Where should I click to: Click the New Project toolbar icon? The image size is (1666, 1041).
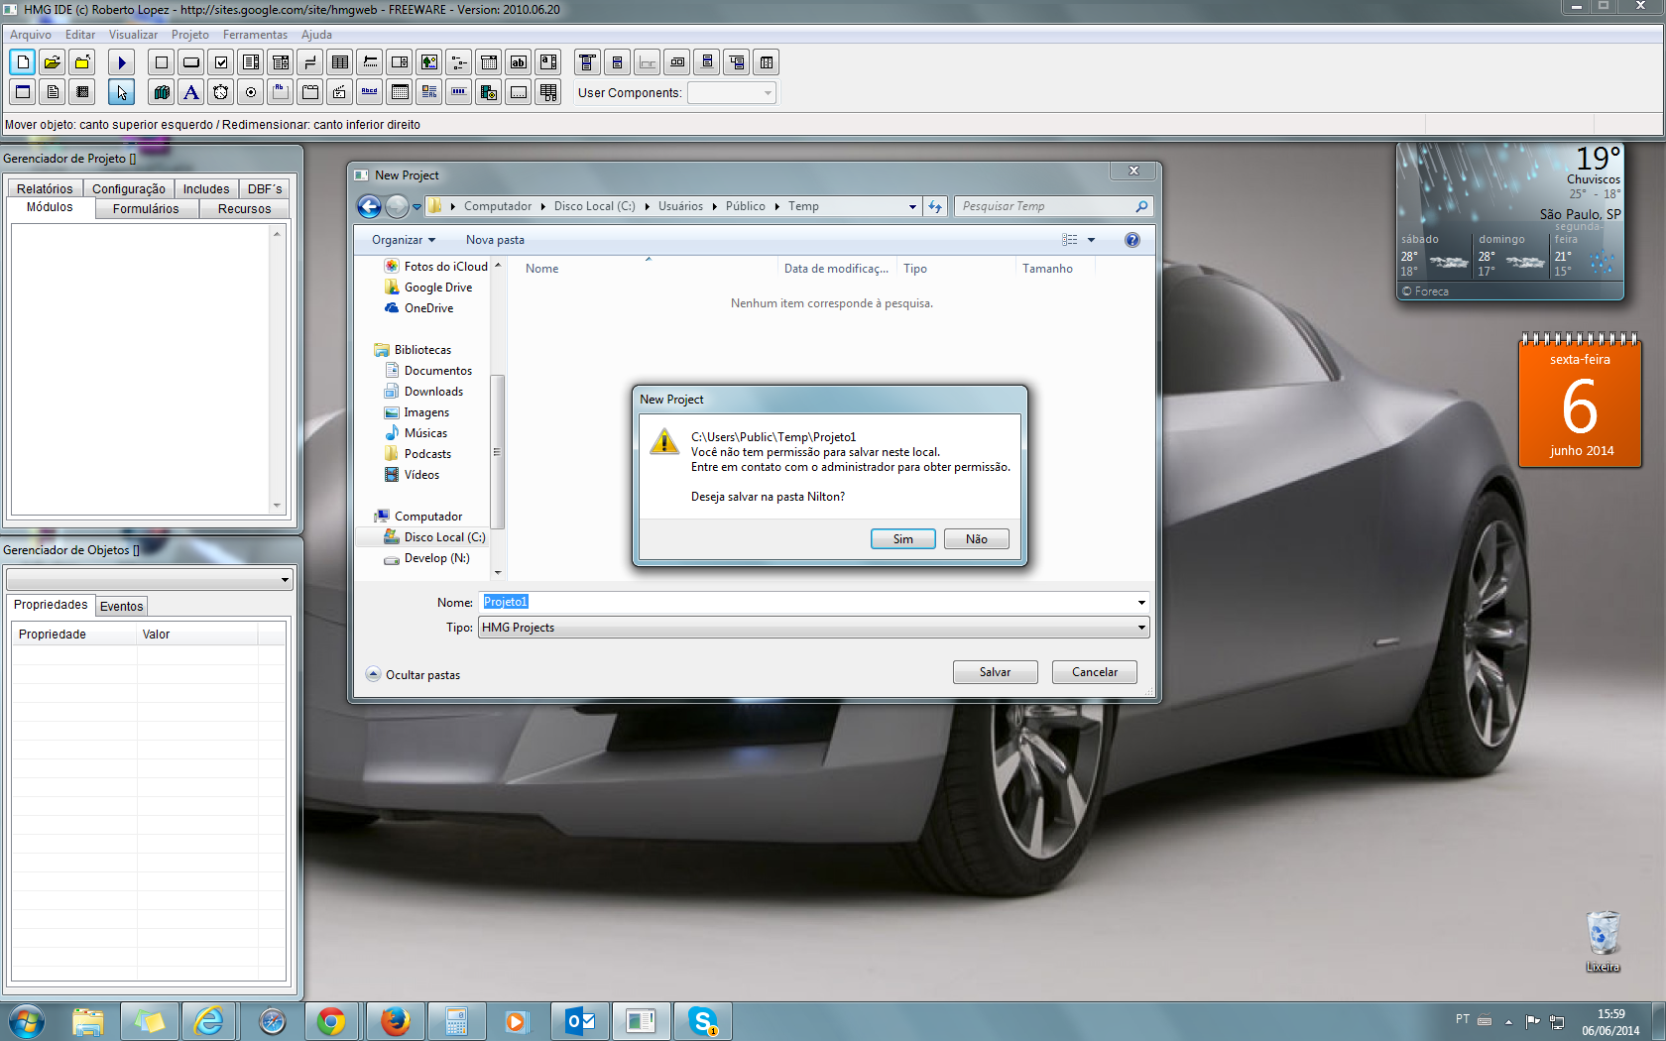point(23,62)
